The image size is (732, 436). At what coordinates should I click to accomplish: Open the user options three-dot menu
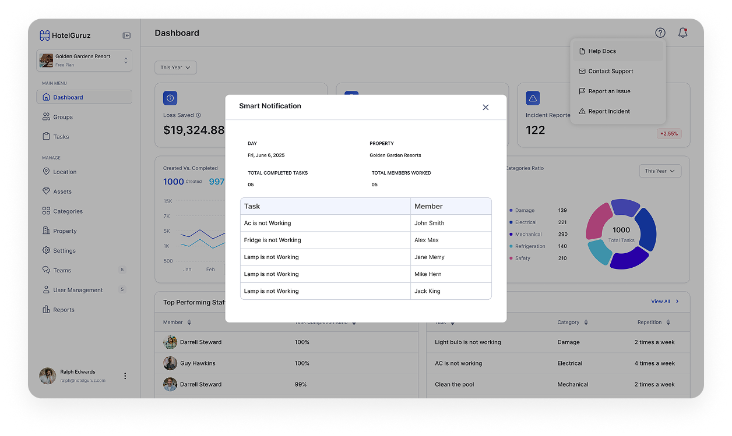125,376
